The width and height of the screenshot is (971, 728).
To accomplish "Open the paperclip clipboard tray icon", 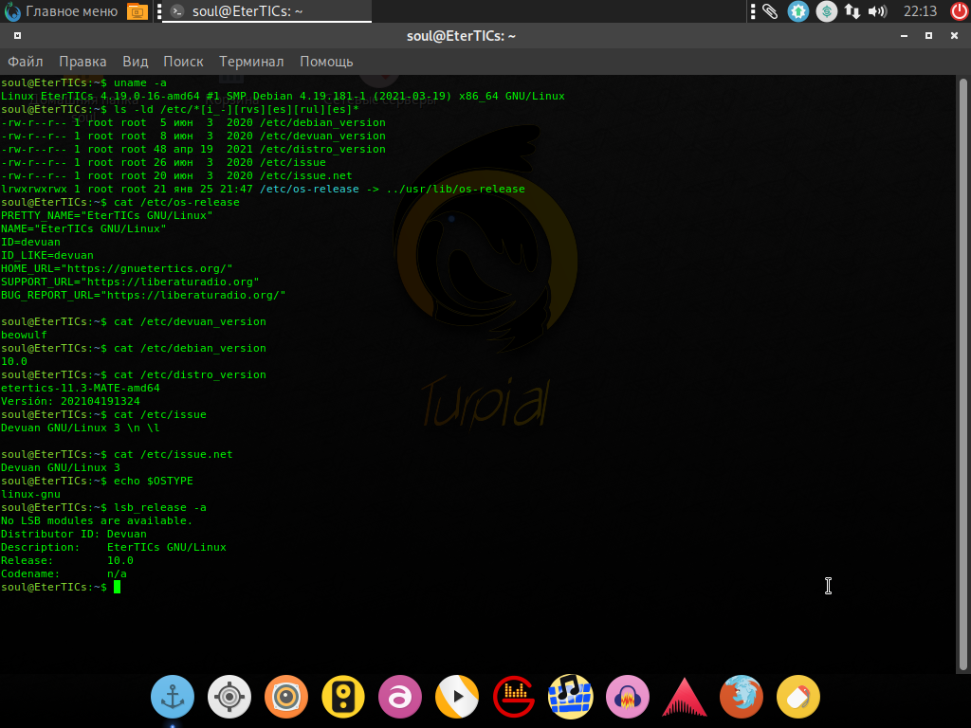I will pos(770,11).
